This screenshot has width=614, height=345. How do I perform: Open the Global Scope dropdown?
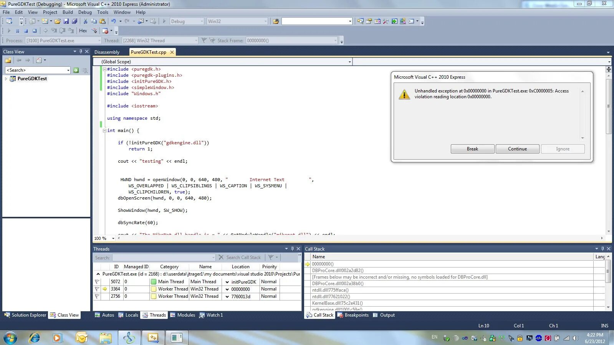[349, 62]
